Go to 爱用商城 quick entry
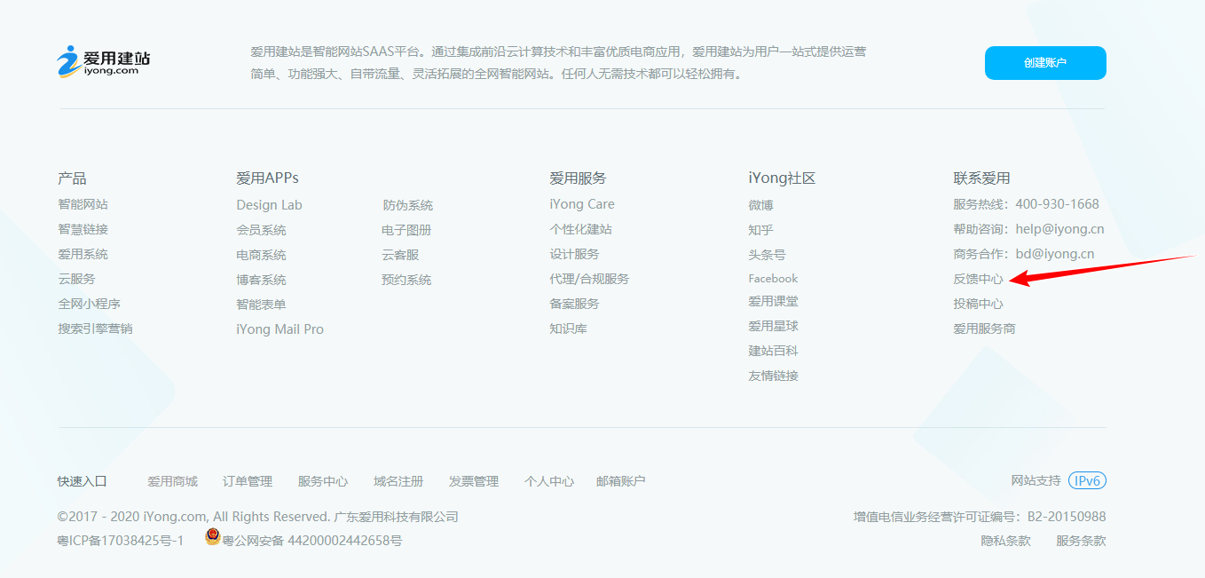The image size is (1205, 578). click(173, 481)
